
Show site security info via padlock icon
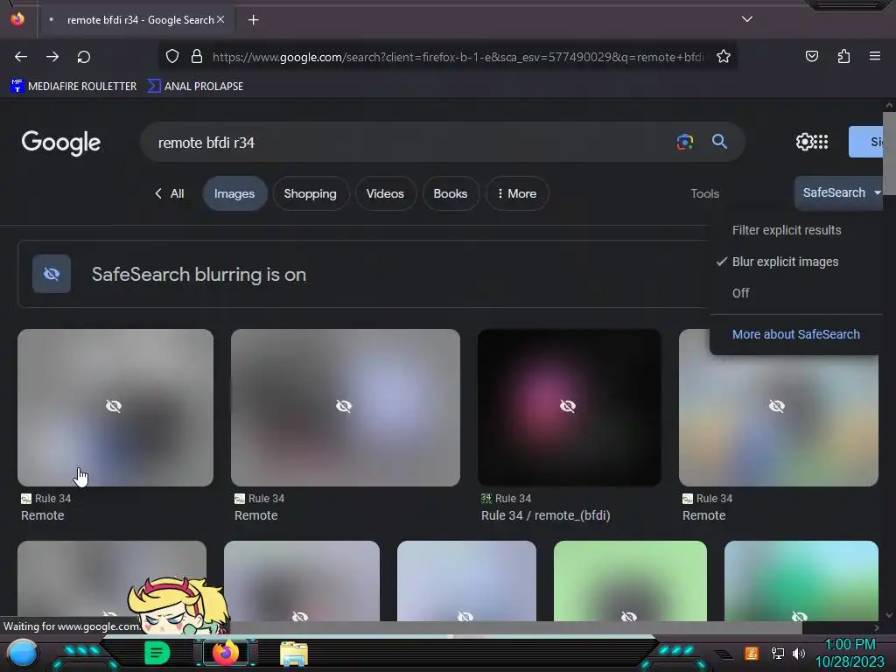tap(197, 56)
